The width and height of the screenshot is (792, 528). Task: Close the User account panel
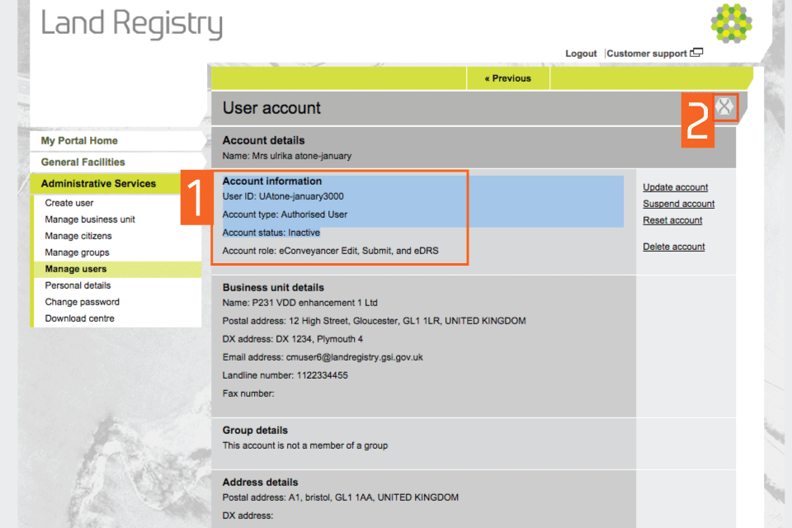coord(724,106)
